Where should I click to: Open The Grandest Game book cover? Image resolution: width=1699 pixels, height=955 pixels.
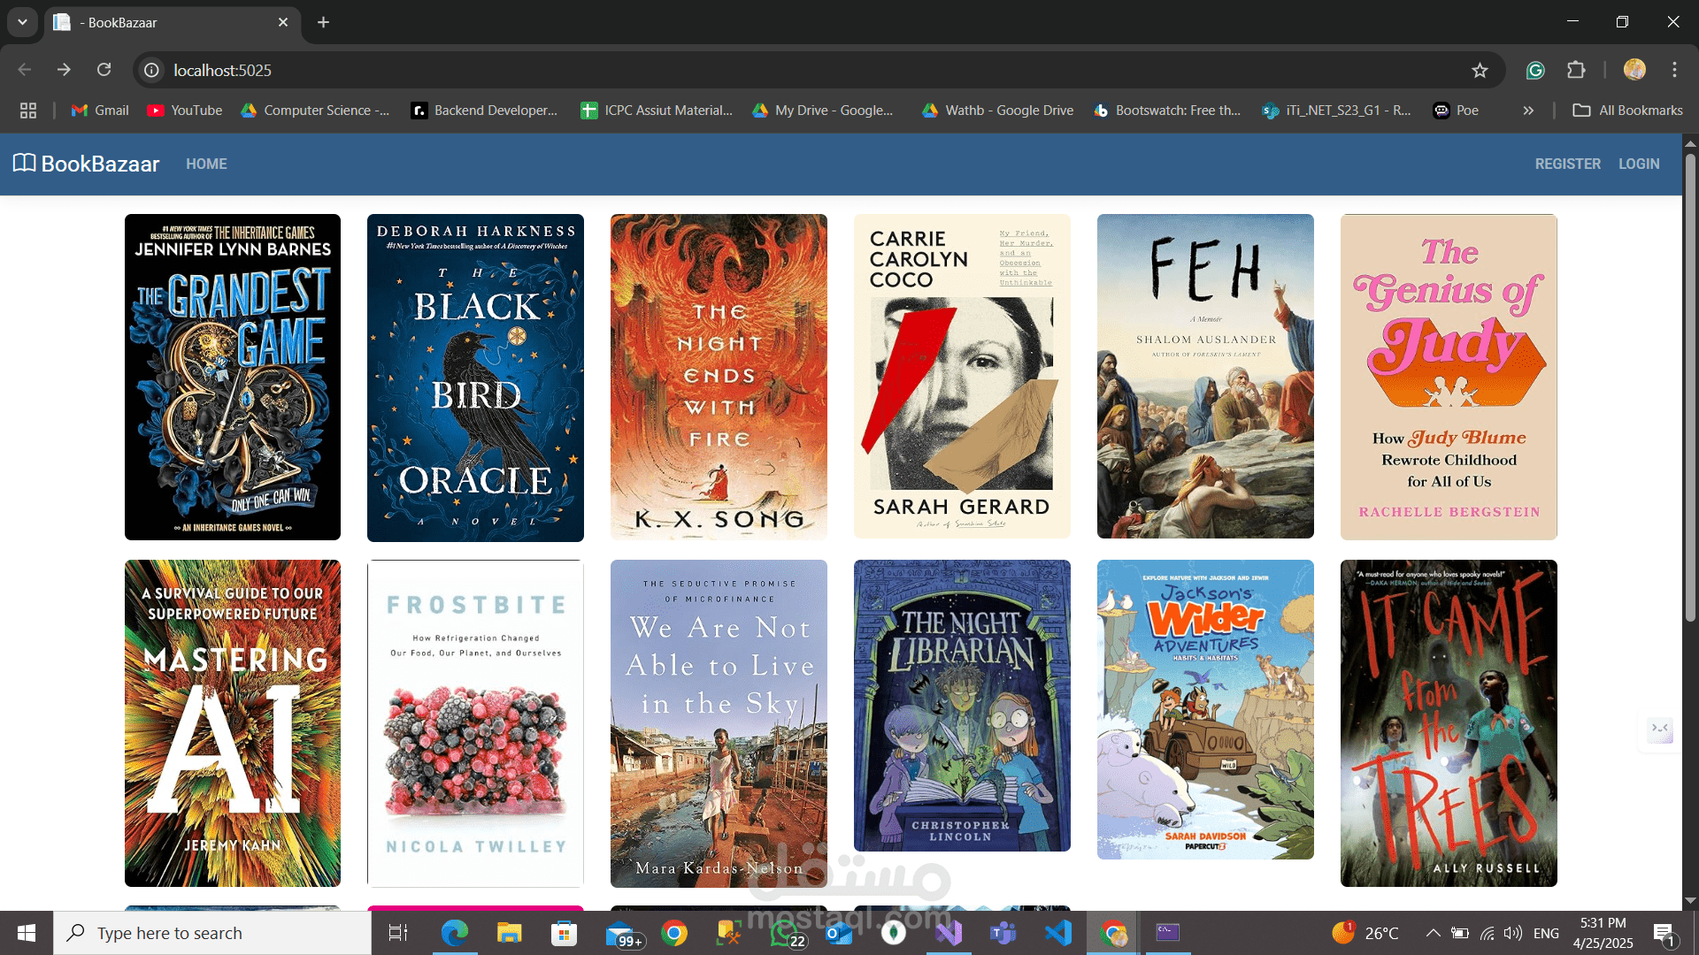click(233, 378)
